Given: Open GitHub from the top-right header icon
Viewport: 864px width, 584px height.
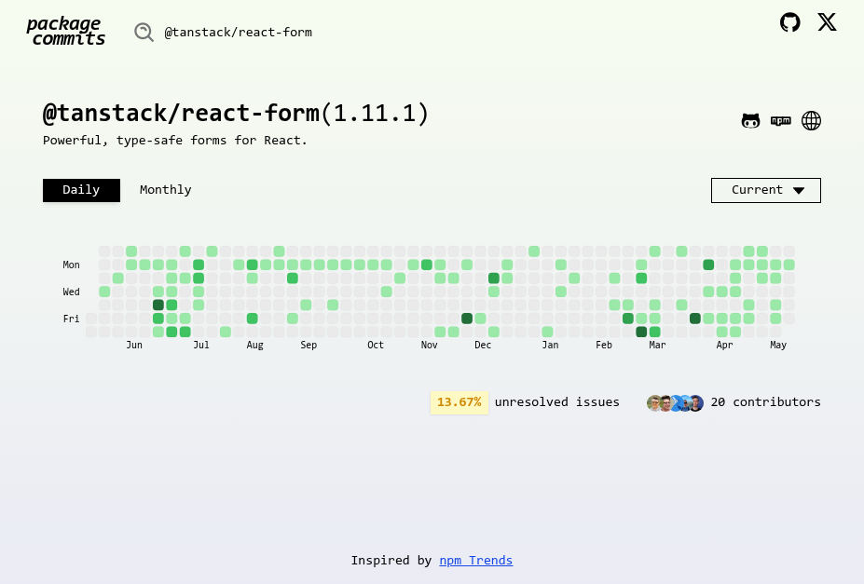Looking at the screenshot, I should 789,22.
